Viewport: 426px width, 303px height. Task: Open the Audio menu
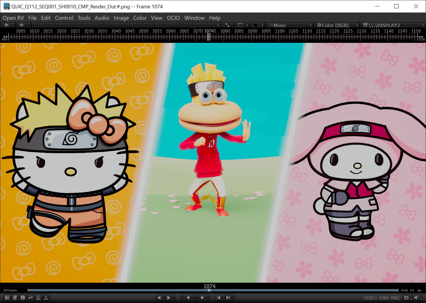point(102,18)
